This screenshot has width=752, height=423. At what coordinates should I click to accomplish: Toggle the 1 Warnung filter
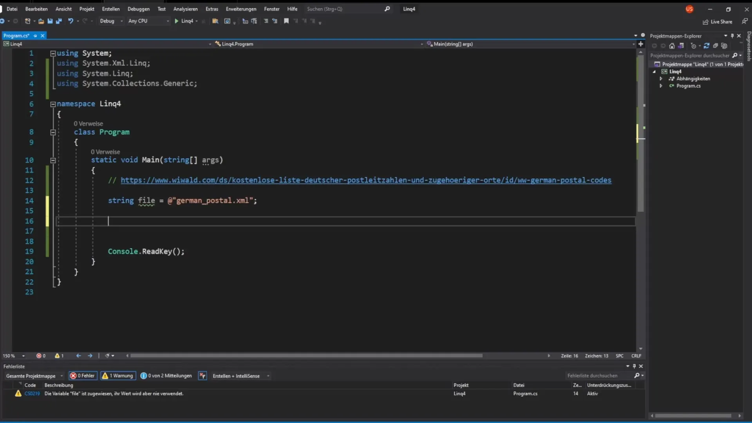click(x=118, y=376)
